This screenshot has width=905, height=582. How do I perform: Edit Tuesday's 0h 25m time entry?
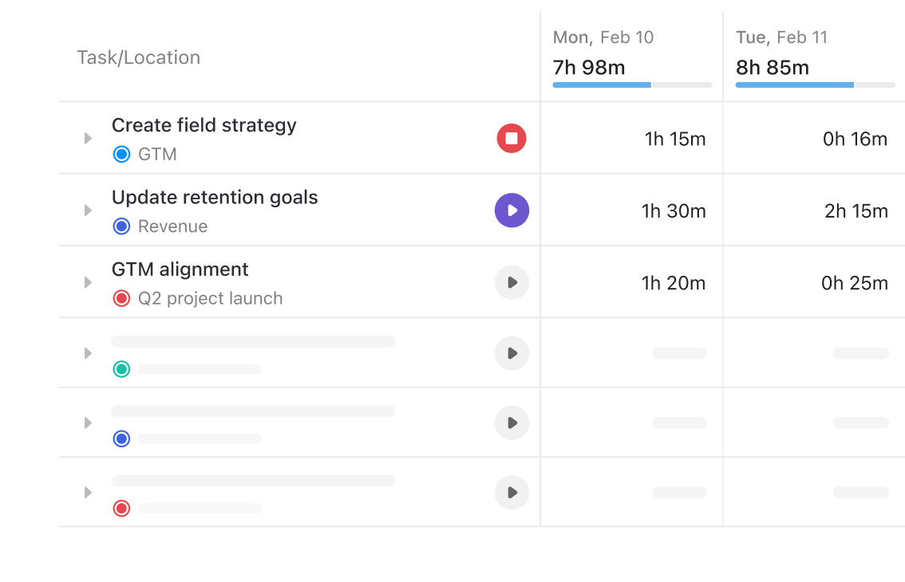[x=854, y=283]
